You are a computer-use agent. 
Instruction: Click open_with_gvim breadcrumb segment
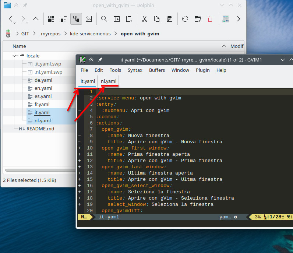(140, 34)
